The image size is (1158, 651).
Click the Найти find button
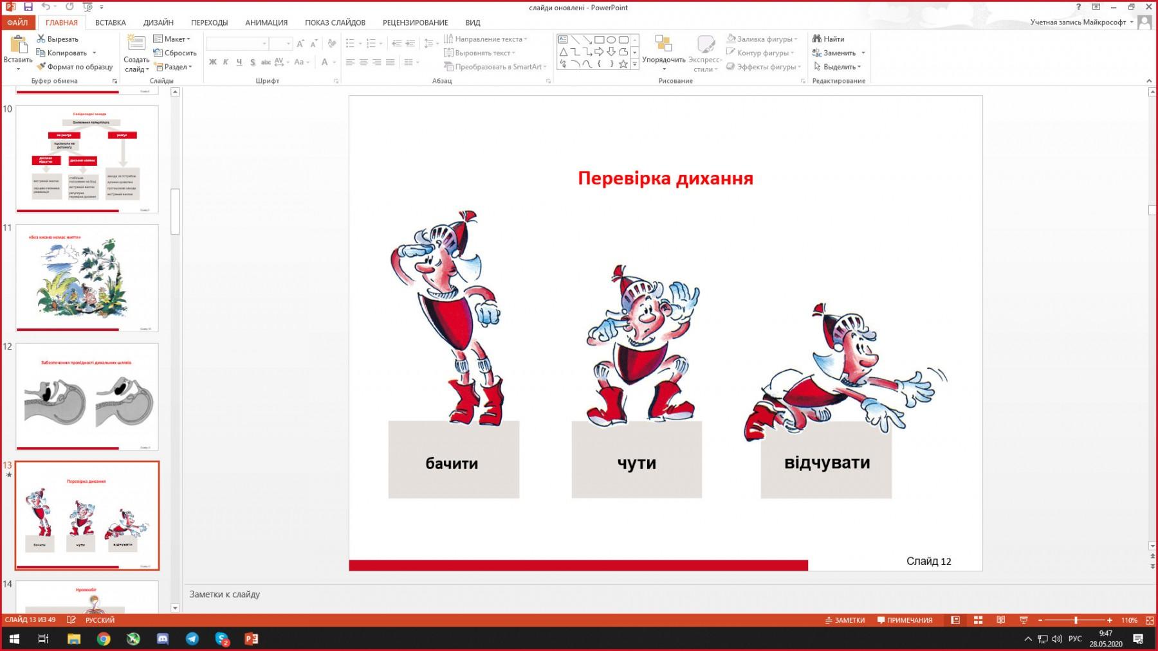[829, 39]
